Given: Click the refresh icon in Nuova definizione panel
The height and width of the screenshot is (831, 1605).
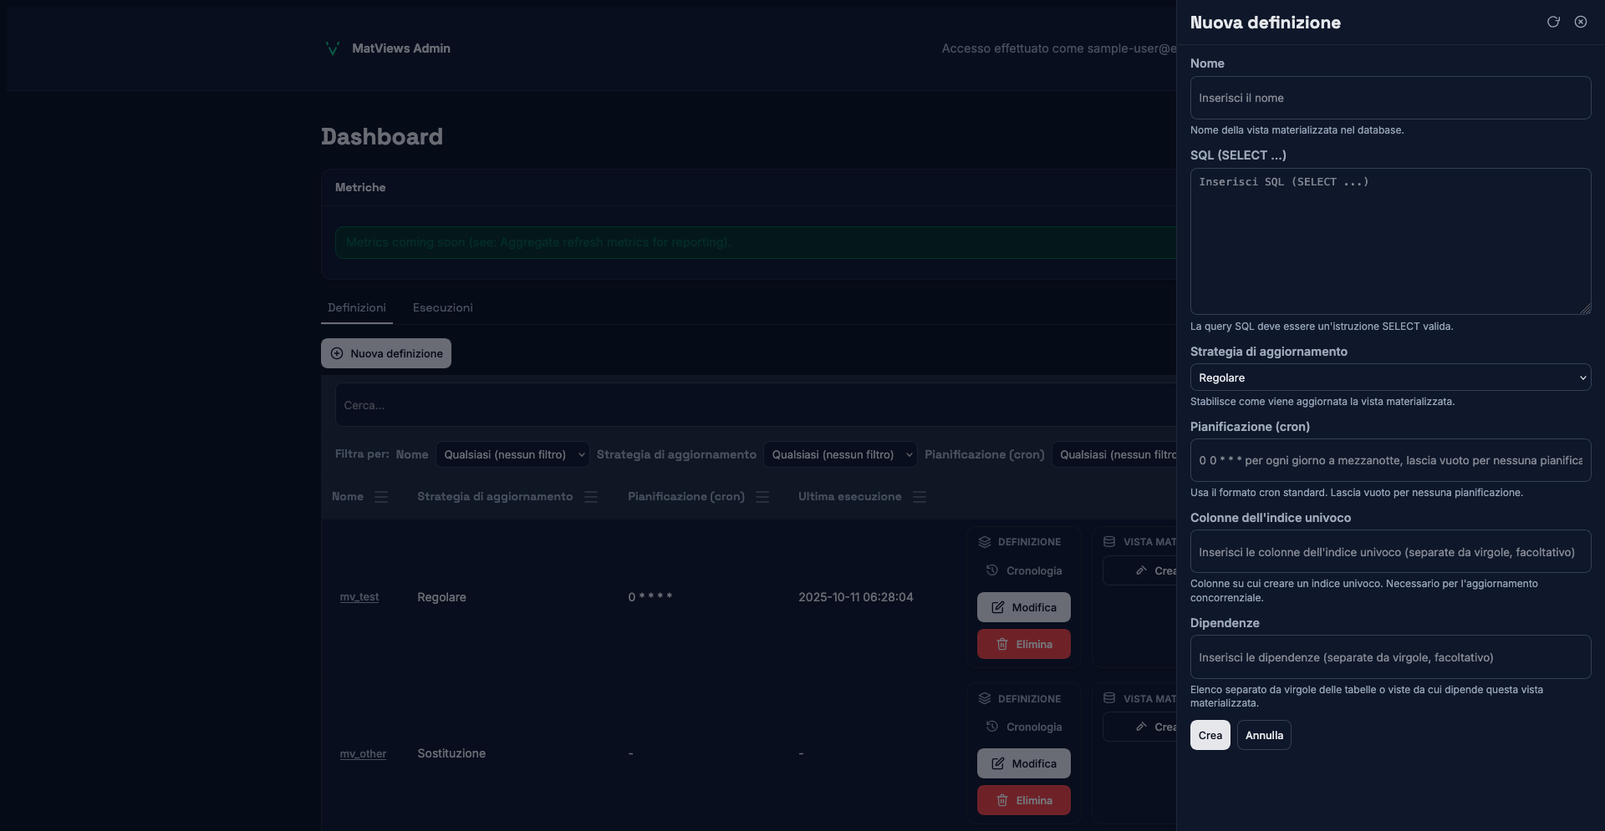Looking at the screenshot, I should 1552,23.
